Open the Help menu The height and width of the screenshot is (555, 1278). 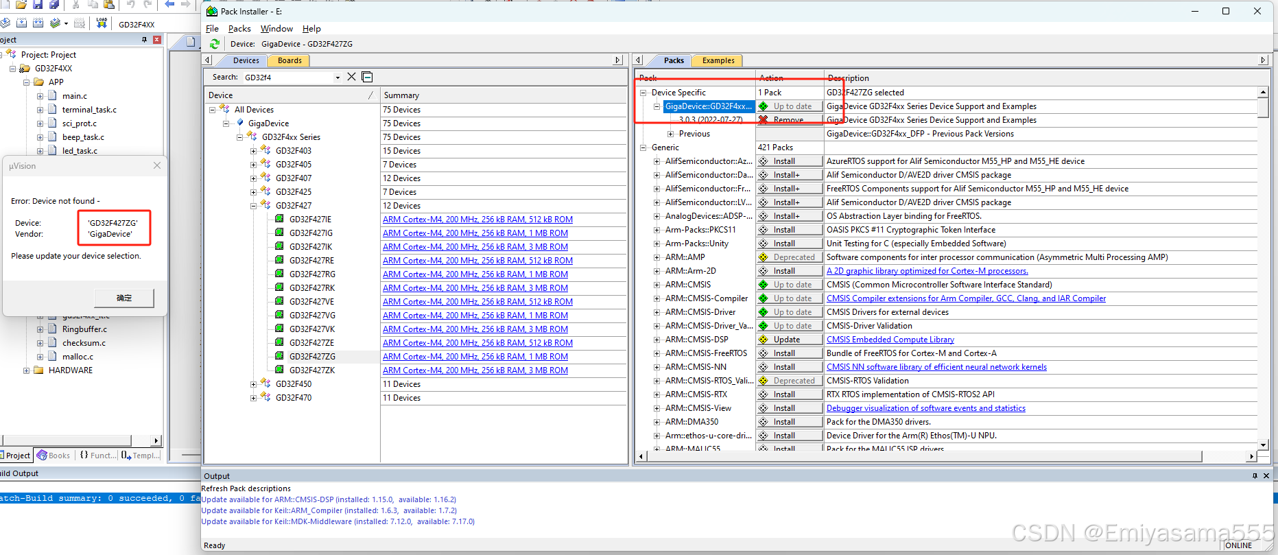pyautogui.click(x=311, y=28)
